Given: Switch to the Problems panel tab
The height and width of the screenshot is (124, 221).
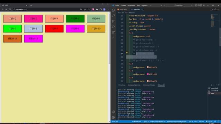Looking at the screenshot, I should click(122, 85).
